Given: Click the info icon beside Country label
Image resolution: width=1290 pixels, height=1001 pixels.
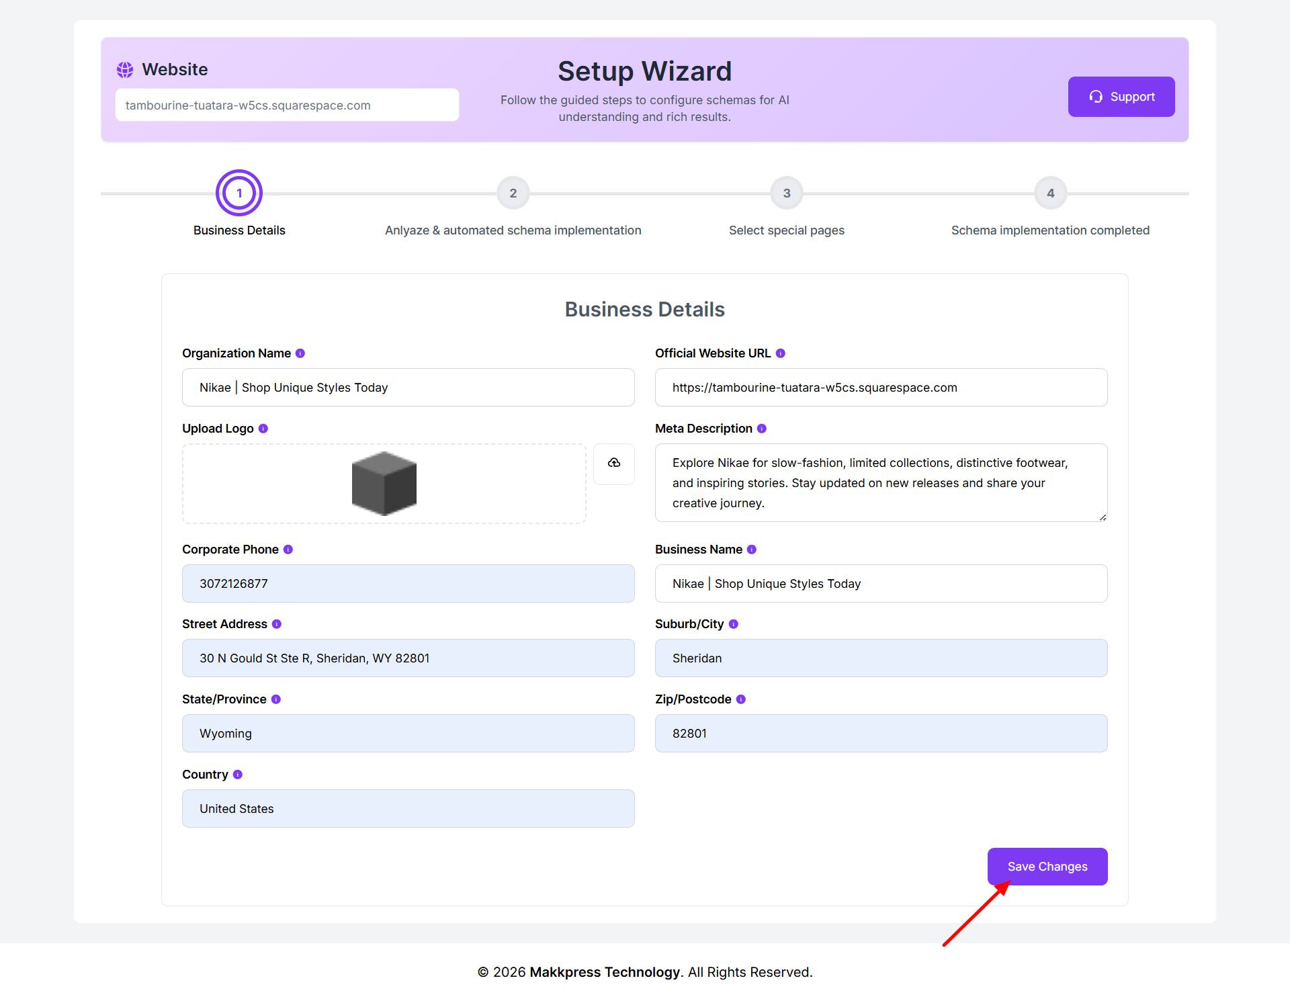Looking at the screenshot, I should pyautogui.click(x=238, y=775).
